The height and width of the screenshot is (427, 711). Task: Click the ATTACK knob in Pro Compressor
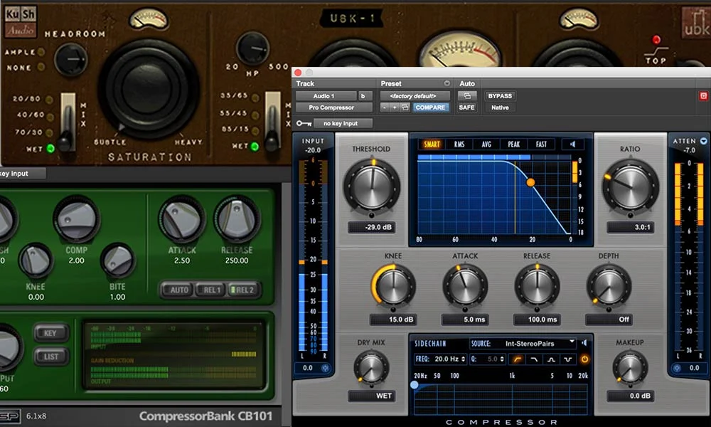coord(465,287)
